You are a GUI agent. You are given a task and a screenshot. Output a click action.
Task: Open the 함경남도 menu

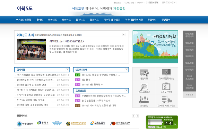click(x=80, y=20)
